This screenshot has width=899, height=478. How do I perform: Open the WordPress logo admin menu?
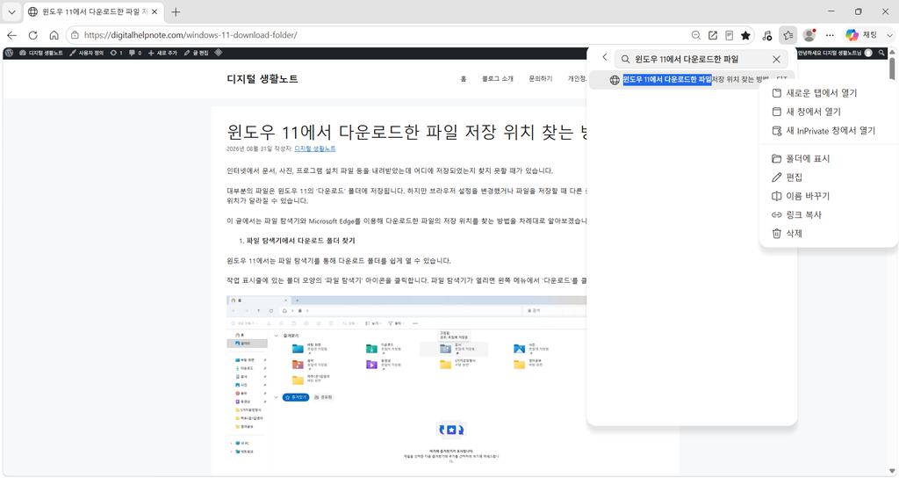[x=9, y=53]
